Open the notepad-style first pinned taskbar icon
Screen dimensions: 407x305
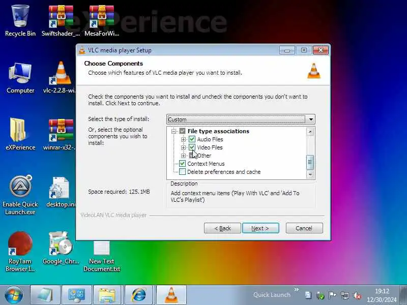[x=45, y=295]
